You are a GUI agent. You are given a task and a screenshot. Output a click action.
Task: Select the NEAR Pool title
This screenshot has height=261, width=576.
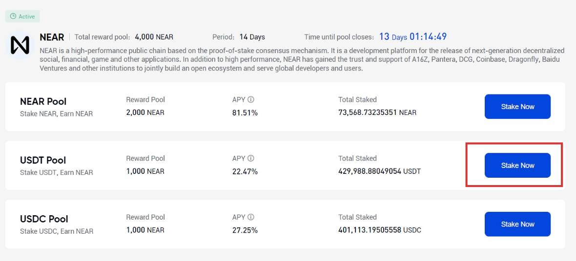pyautogui.click(x=43, y=102)
